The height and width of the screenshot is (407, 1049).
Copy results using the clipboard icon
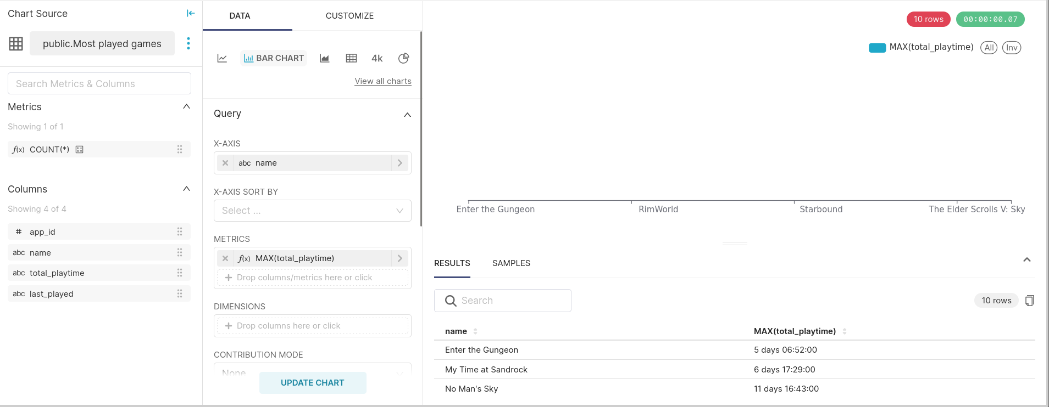tap(1030, 301)
